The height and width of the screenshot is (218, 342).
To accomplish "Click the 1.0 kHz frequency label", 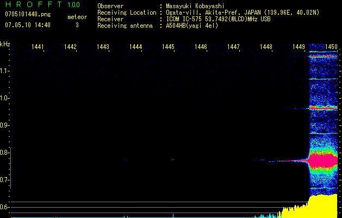I will click(4, 98).
